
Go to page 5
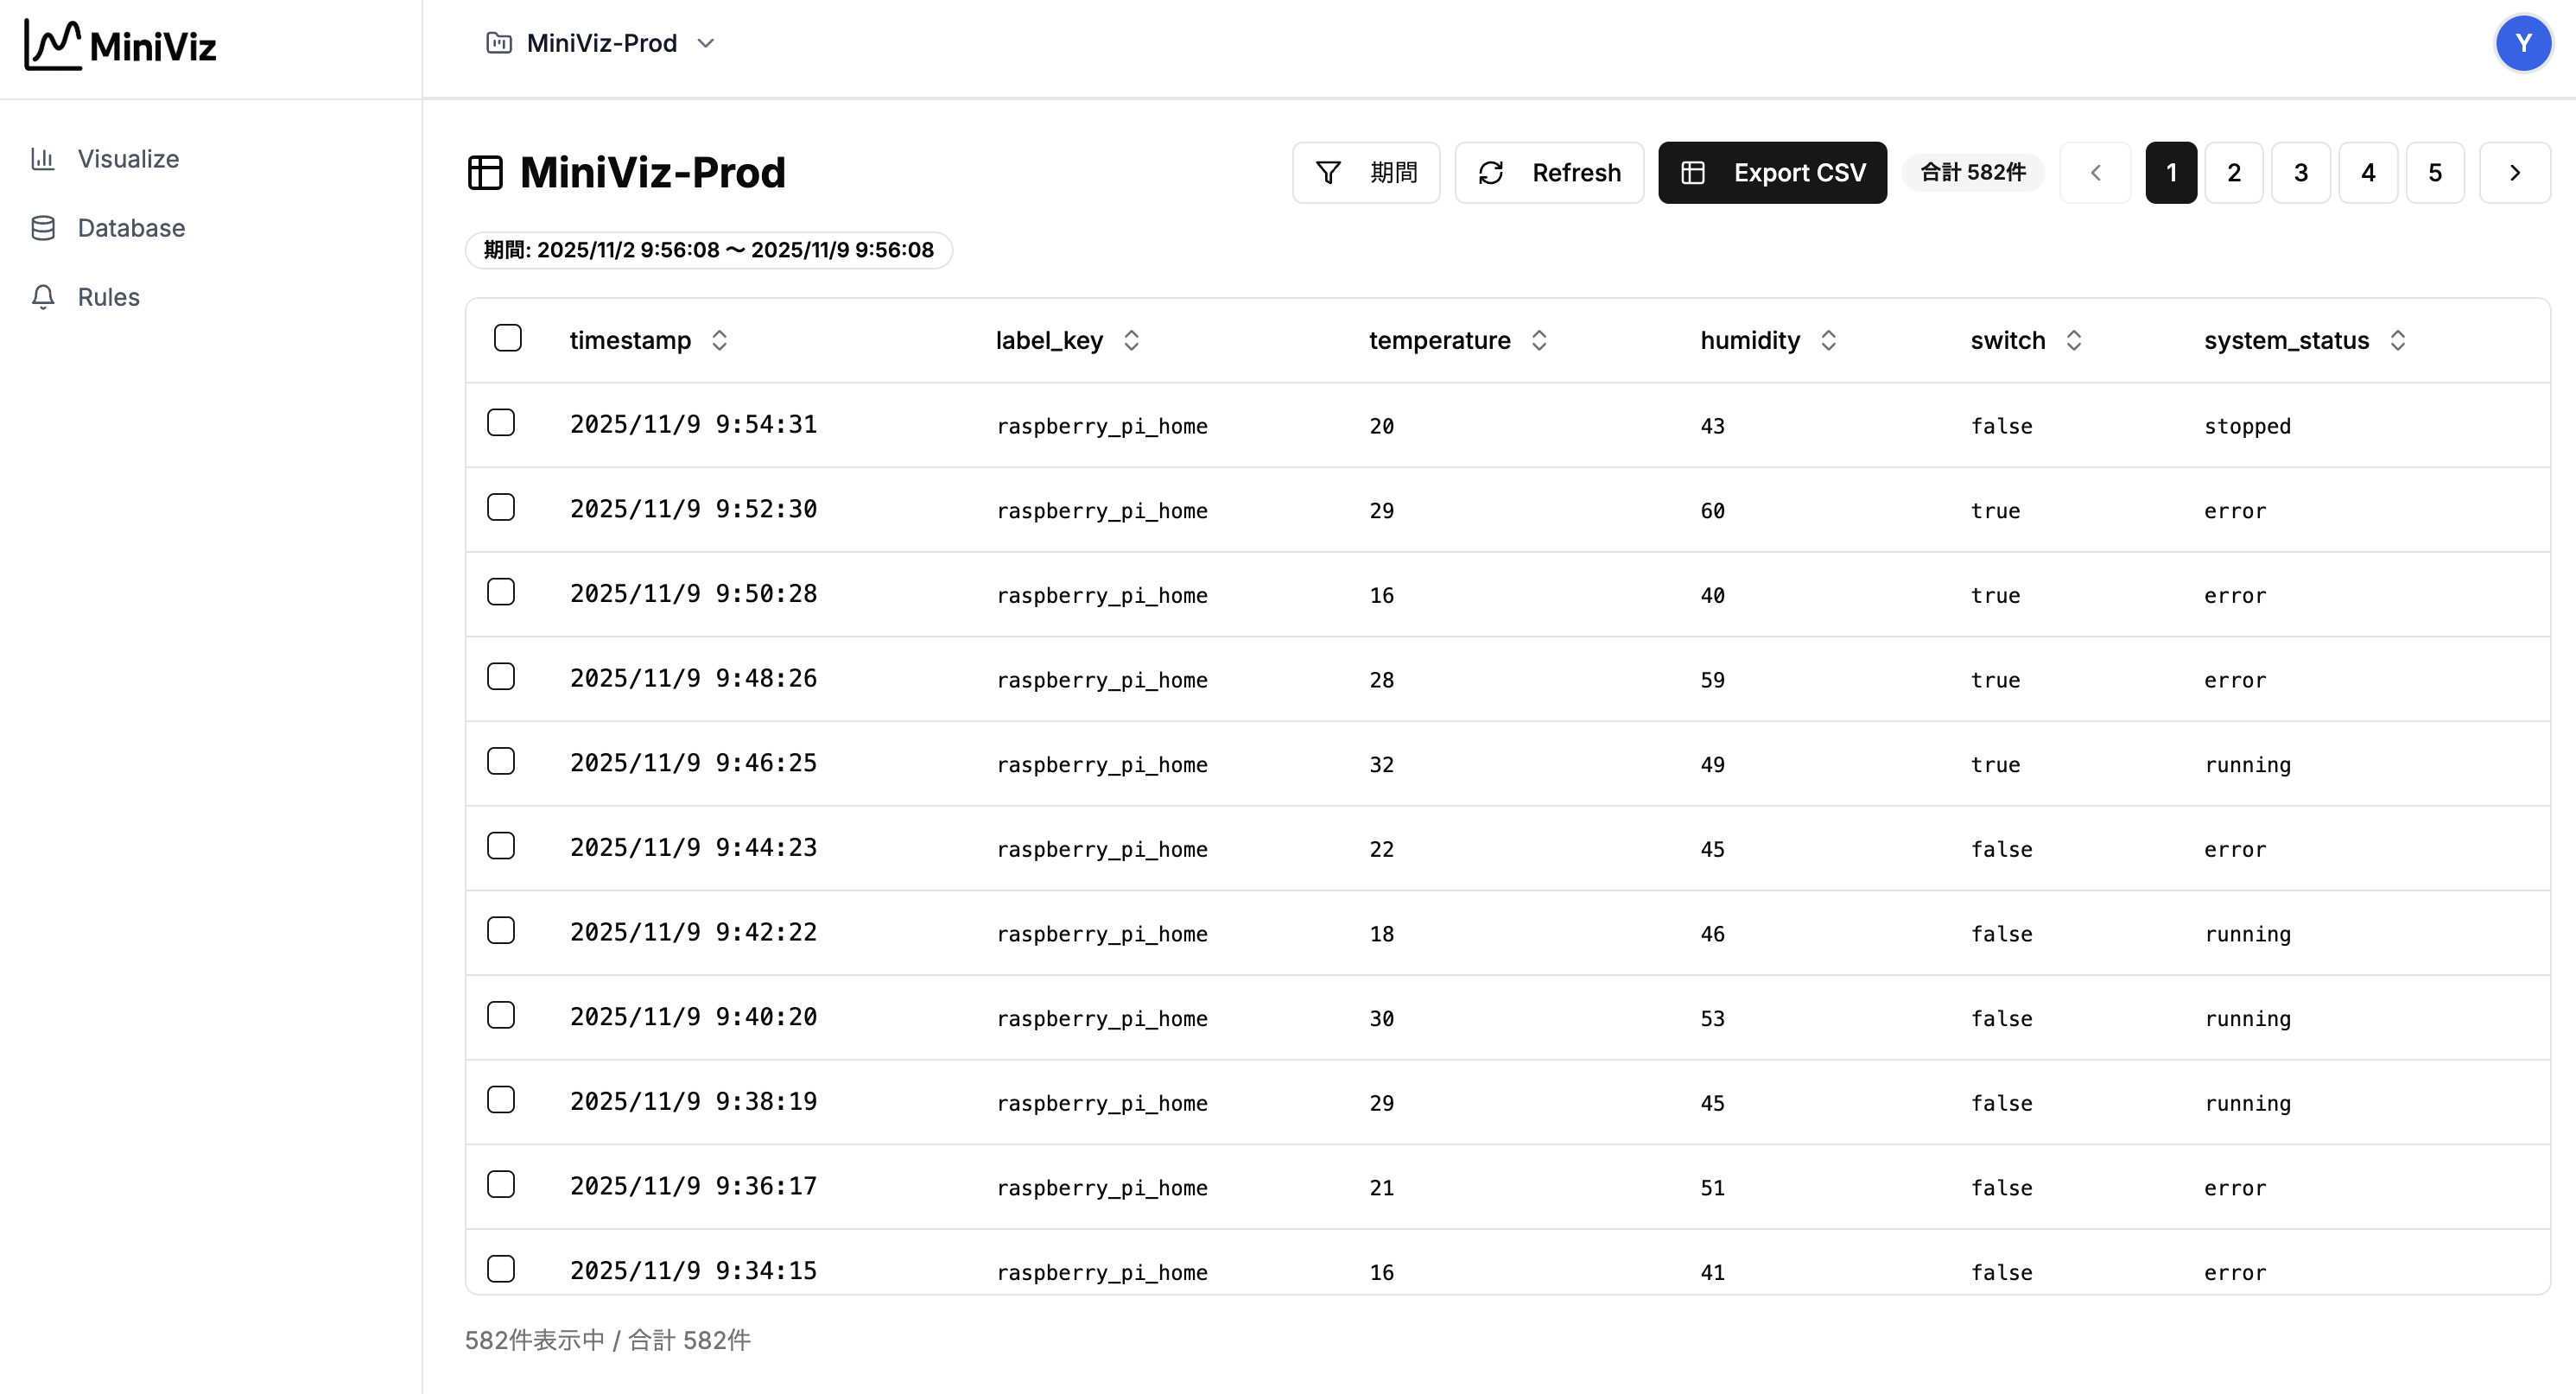point(2435,172)
